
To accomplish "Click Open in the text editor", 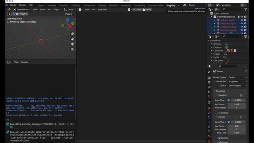I will pos(147,10).
